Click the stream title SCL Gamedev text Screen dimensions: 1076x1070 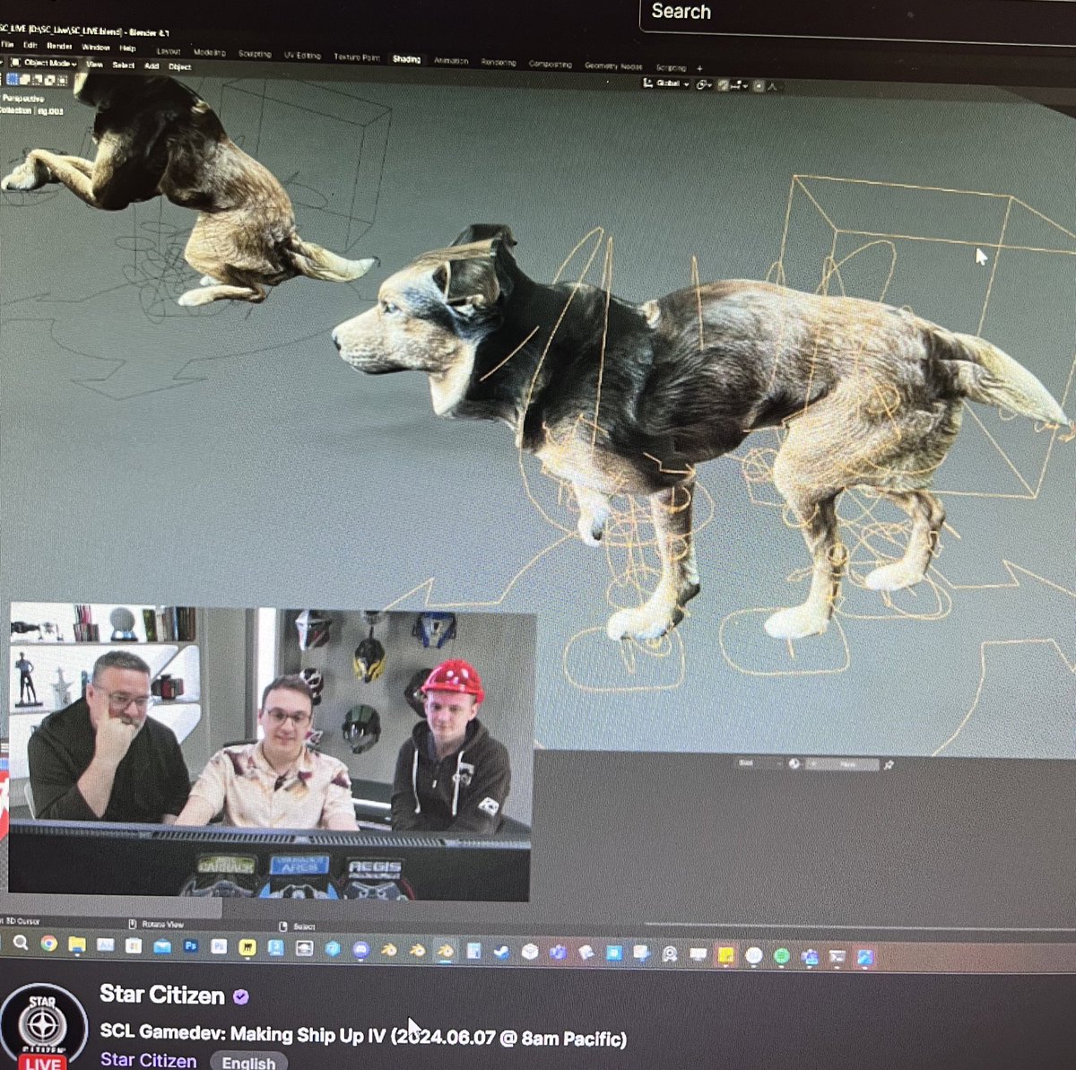[363, 1035]
